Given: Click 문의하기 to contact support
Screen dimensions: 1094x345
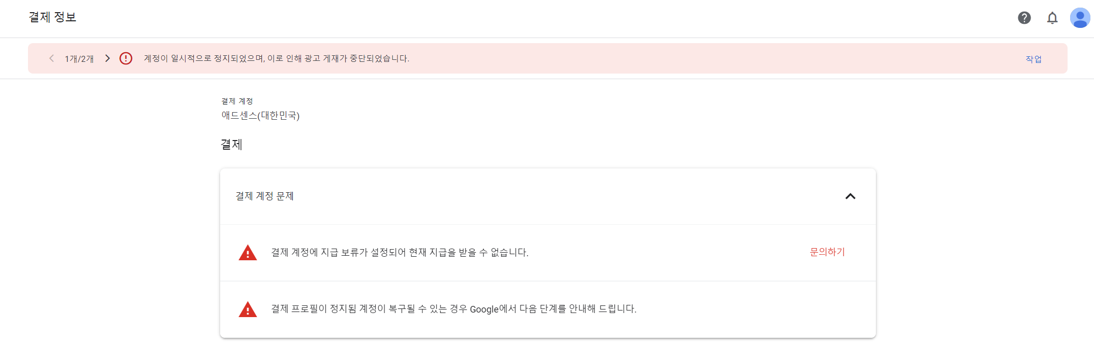Looking at the screenshot, I should [827, 252].
